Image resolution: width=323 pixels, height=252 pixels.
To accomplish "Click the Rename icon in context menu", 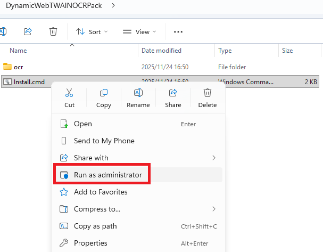I will 138,93.
